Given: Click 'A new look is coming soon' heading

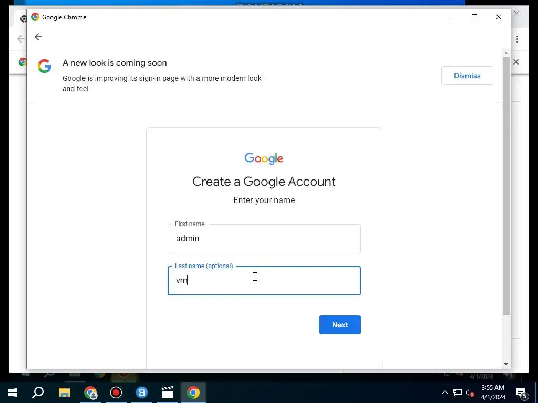Looking at the screenshot, I should 115,63.
